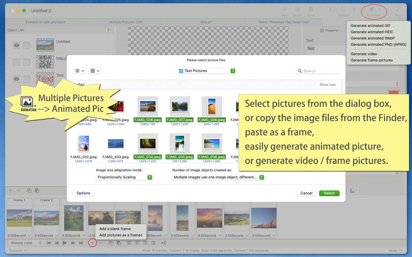Choose Generate animated HEIC

372,32
